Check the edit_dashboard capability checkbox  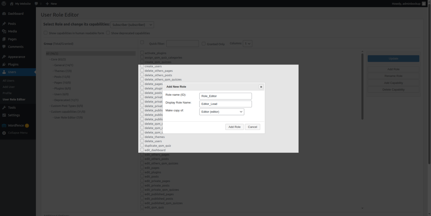(142, 150)
